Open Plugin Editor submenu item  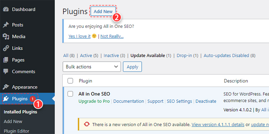pyautogui.click(x=16, y=131)
